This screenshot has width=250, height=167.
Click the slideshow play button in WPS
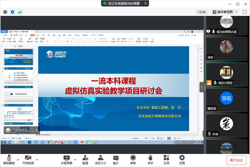(x=169, y=138)
